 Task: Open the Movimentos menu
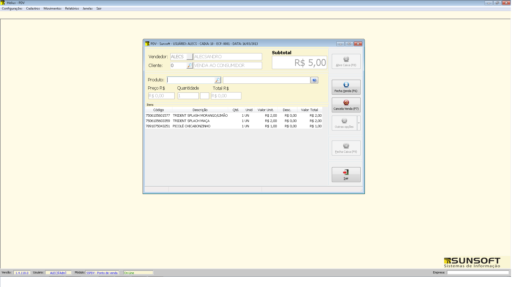pos(52,9)
